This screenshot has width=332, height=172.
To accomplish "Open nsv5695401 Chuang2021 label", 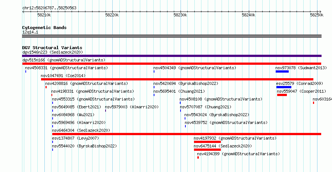I will pos(179,91).
